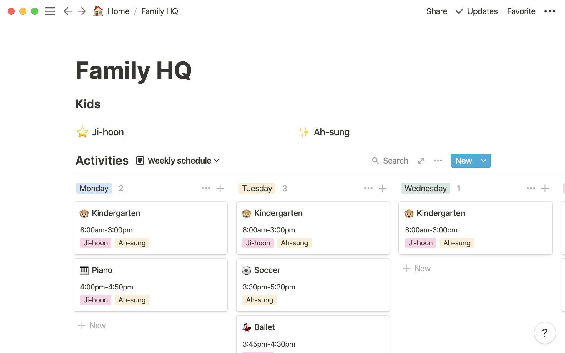Click the house emoji icon in breadcrumb
This screenshot has width=565, height=353.
[x=98, y=11]
